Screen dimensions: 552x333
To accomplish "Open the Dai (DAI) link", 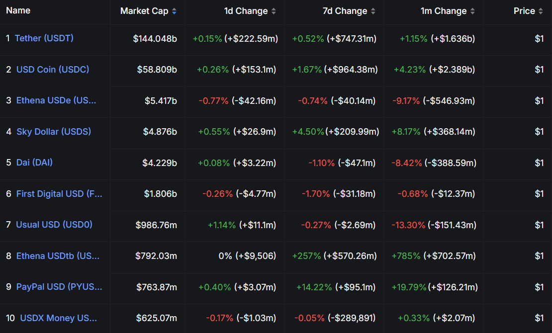I will click(34, 163).
